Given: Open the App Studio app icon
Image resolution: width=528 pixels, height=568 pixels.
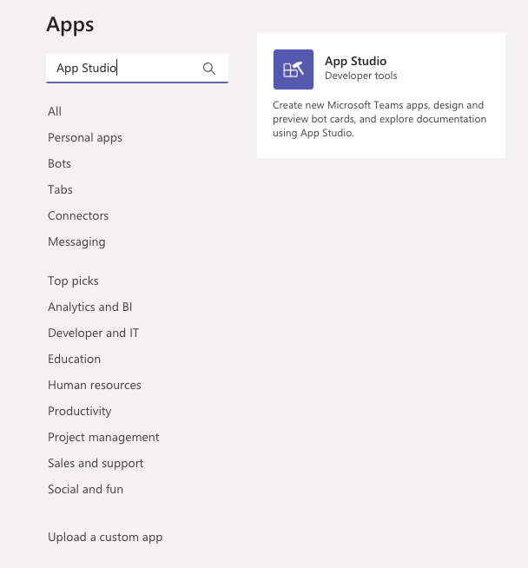Looking at the screenshot, I should point(294,69).
